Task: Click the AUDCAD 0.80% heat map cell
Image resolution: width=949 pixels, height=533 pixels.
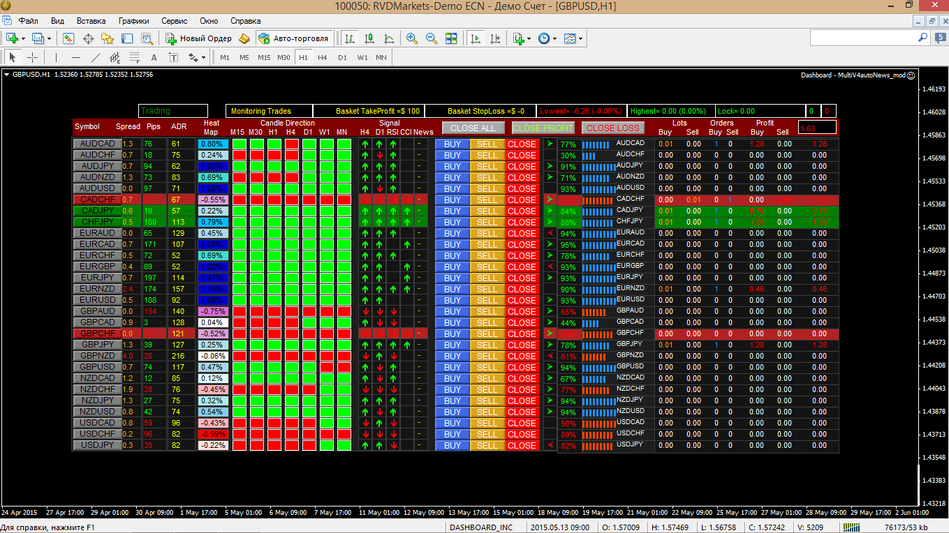Action: point(212,144)
